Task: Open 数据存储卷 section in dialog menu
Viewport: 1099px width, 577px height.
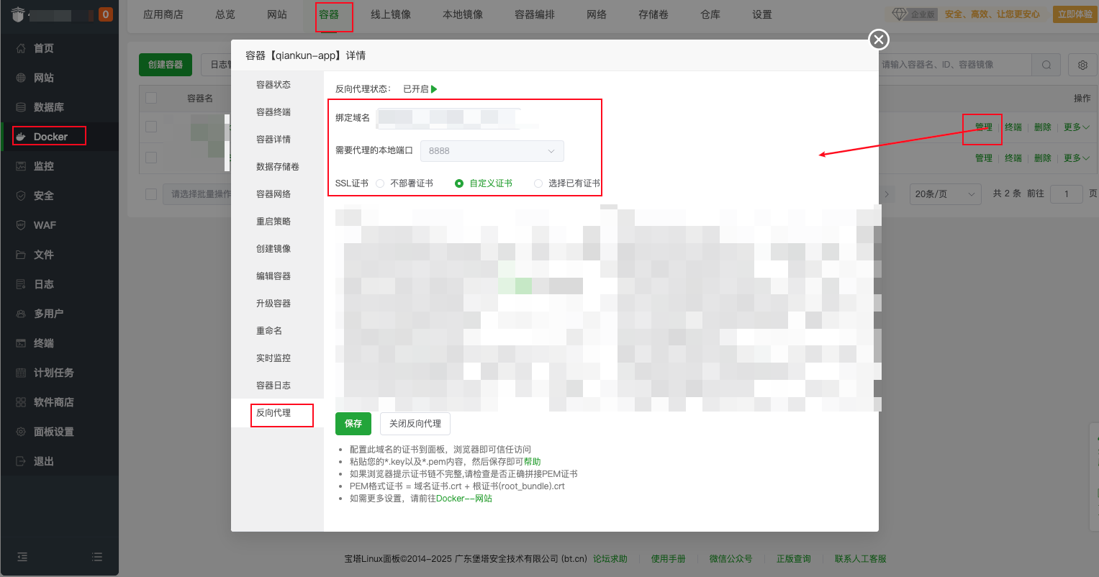Action: click(277, 167)
